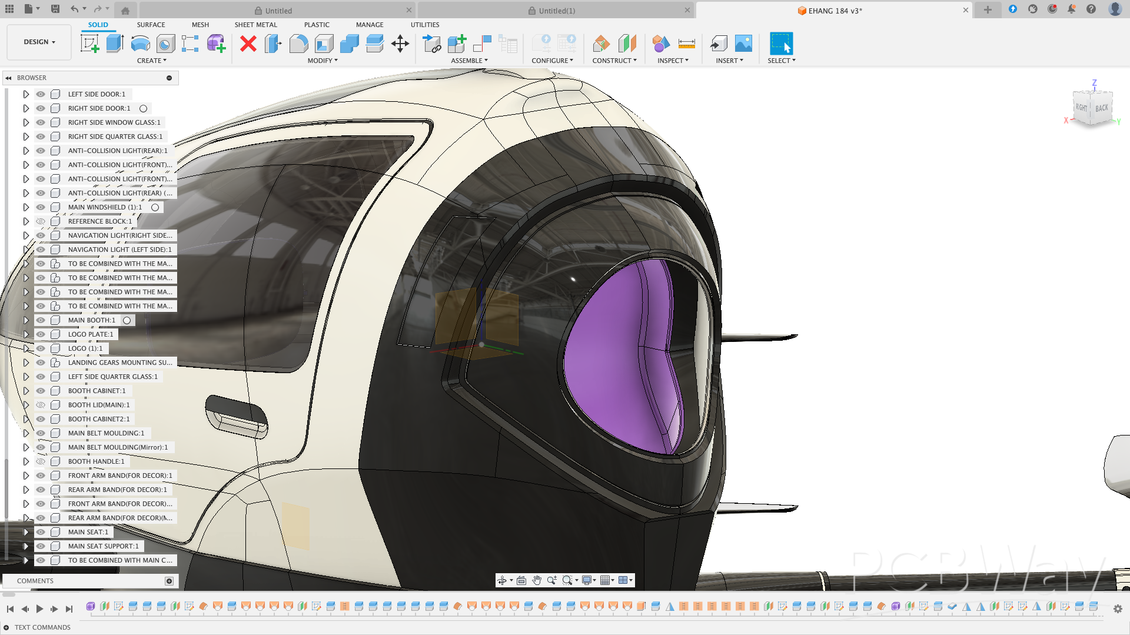Toggle visibility of MAIN SEAT:1

[x=41, y=532]
